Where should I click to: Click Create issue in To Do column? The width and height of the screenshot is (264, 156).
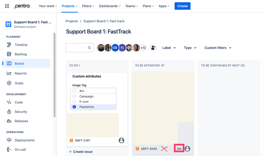[81, 152]
